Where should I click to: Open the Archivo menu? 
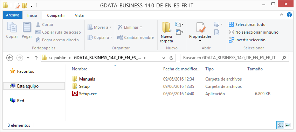coord(13,15)
